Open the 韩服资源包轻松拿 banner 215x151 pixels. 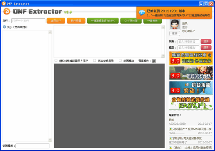(191, 58)
